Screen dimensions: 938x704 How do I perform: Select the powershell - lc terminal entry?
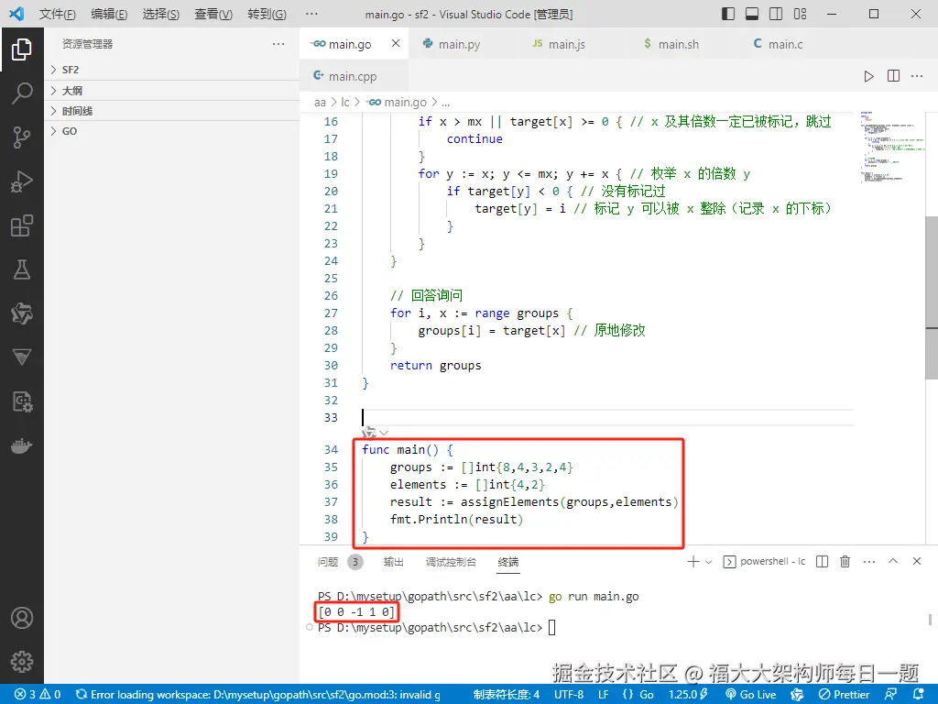(x=764, y=562)
